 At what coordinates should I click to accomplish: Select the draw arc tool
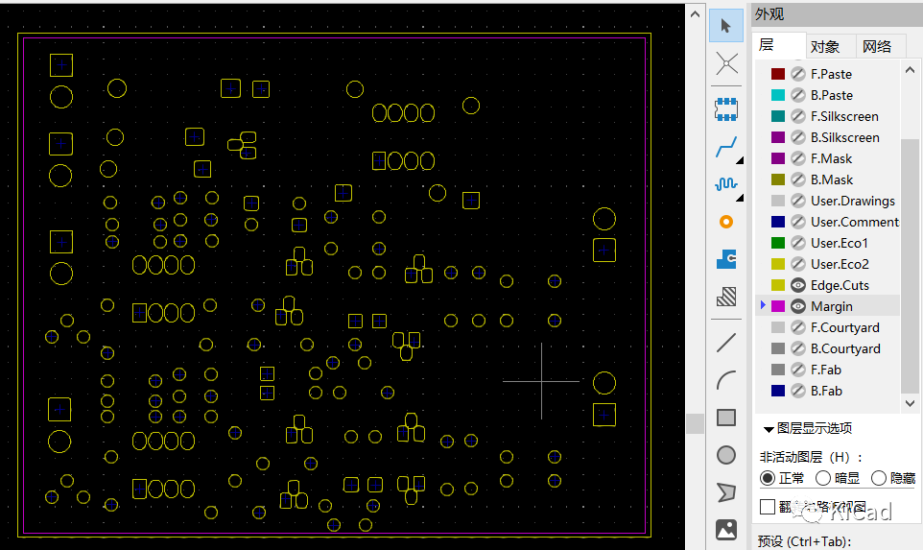click(726, 380)
